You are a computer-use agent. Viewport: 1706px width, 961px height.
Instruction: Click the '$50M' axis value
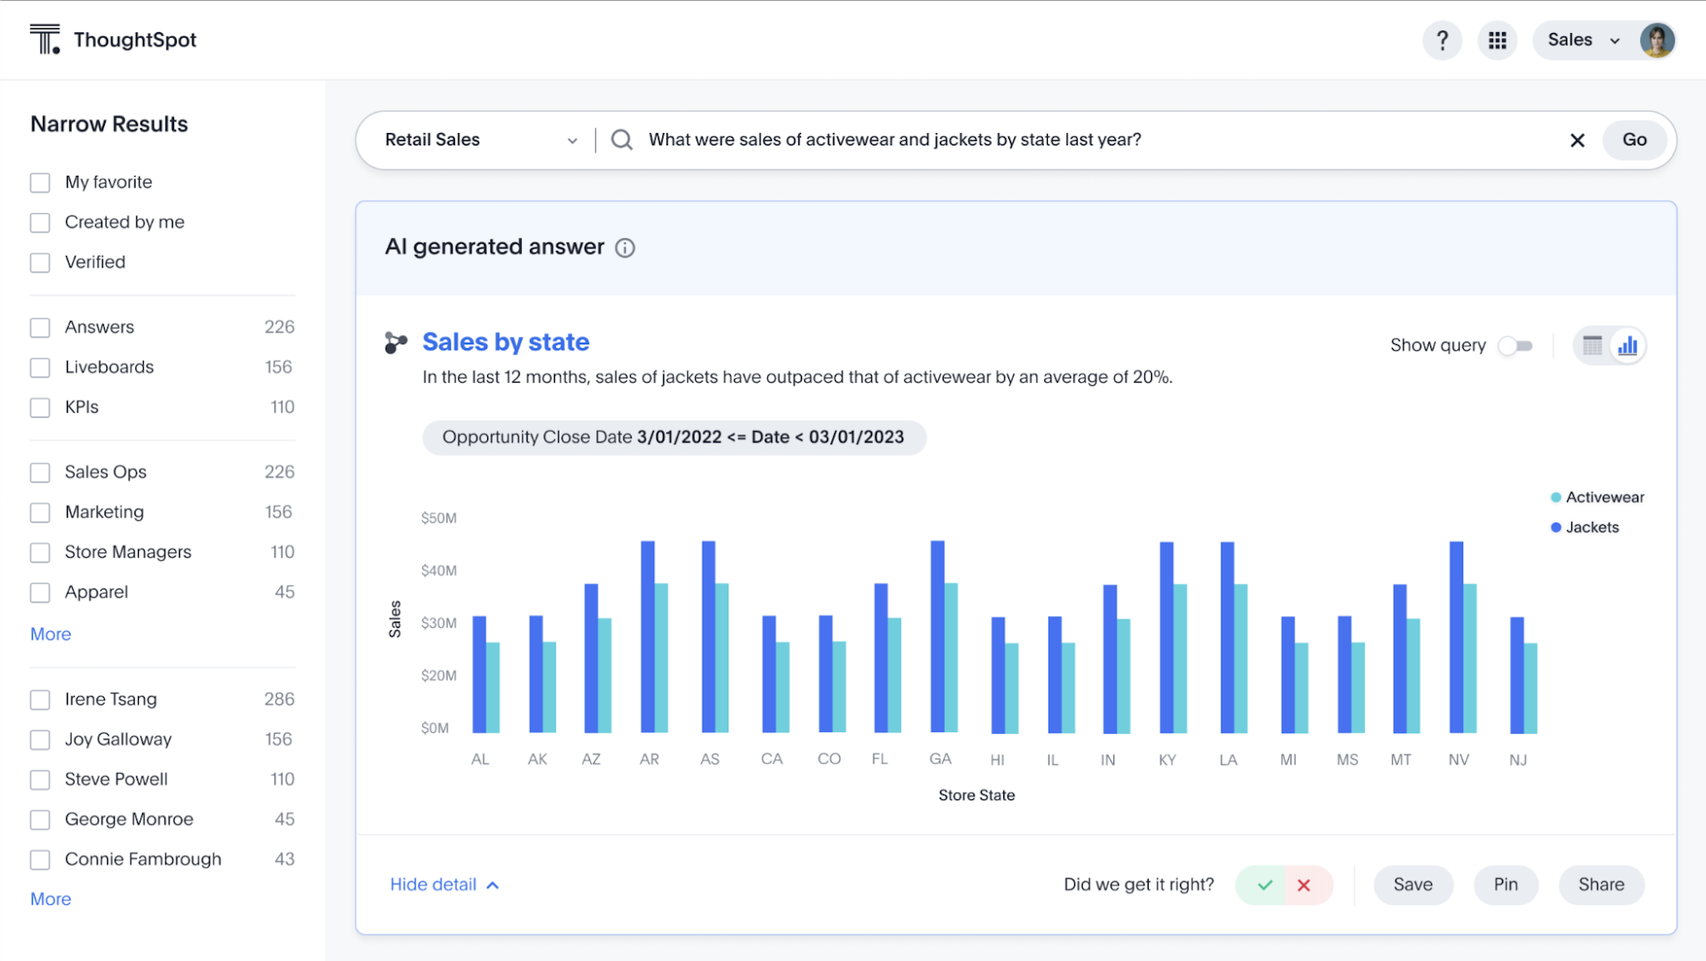coord(438,518)
